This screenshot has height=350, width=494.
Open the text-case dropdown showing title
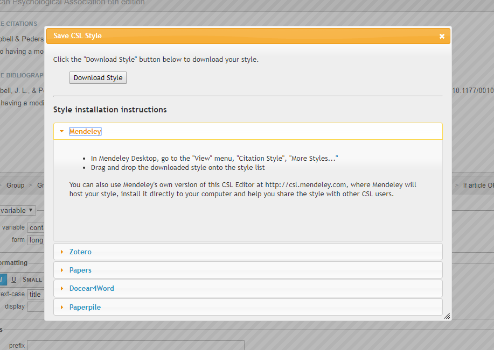pos(36,294)
